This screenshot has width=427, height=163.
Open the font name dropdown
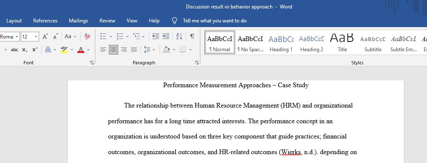pyautogui.click(x=17, y=36)
